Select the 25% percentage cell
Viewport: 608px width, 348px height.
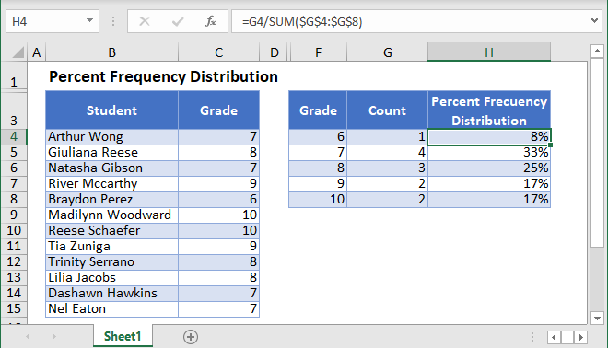(489, 168)
